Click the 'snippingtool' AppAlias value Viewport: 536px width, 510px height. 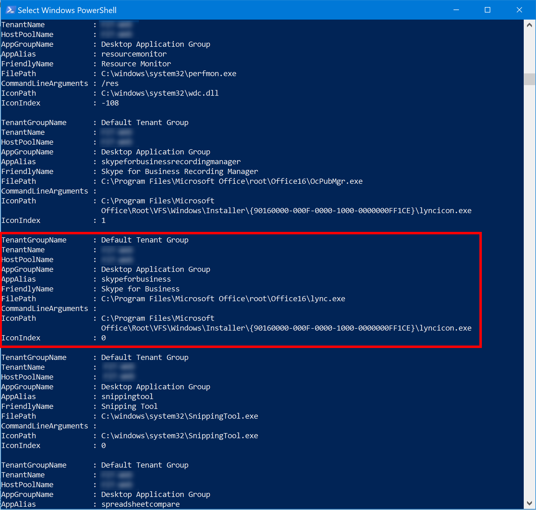tap(127, 397)
